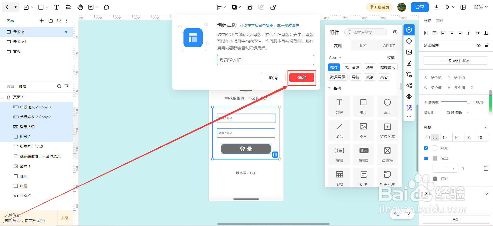Open the user avatar menu
Screen dimensions: 493x226
click(402, 7)
